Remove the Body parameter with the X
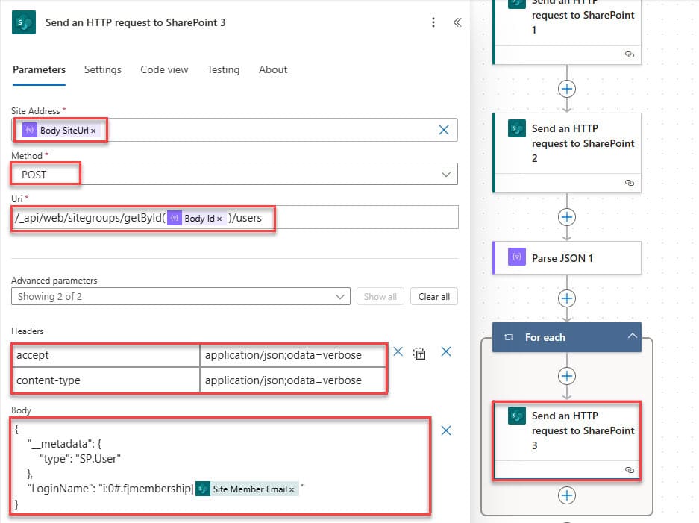Screen dimensions: 699x523 coord(446,430)
